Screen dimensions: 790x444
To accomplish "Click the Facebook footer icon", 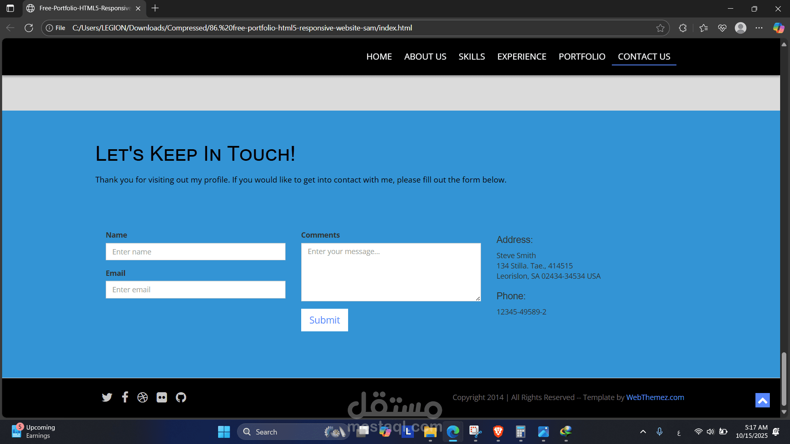I will (125, 397).
